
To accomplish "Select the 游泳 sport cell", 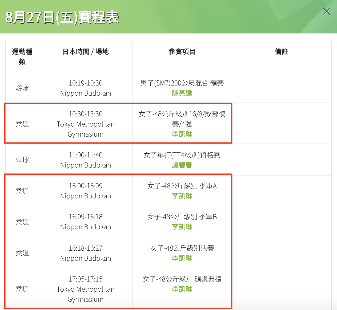I will point(22,88).
